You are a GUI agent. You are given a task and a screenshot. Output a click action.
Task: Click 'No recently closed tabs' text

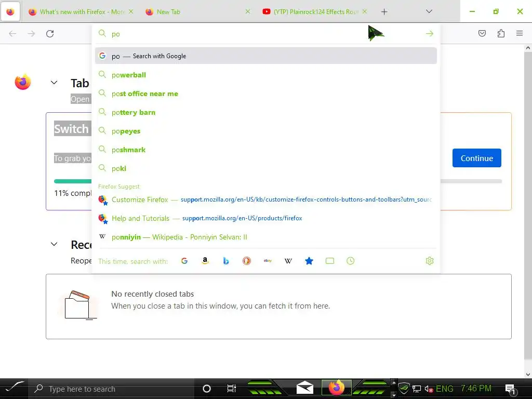153,294
